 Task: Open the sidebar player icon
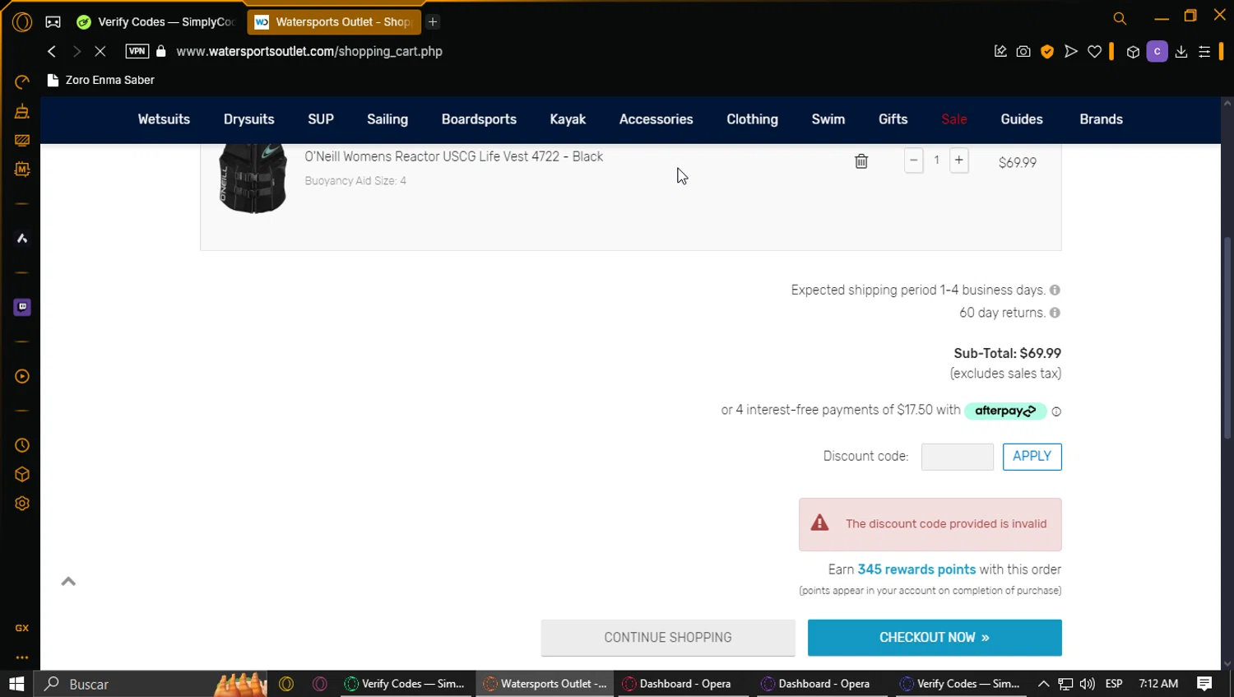[22, 376]
